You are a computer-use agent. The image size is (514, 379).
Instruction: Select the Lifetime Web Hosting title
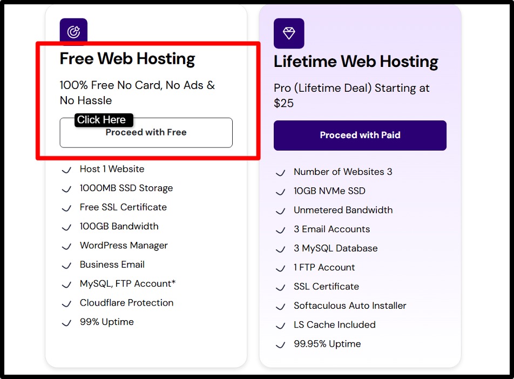[356, 62]
